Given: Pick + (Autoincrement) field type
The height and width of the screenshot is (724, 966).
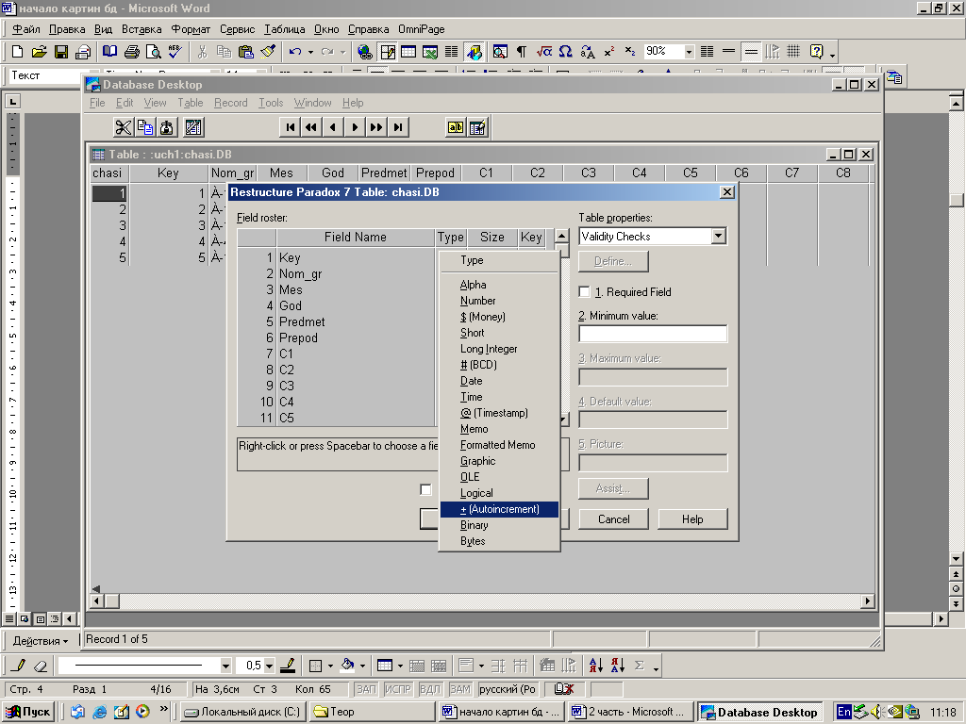Looking at the screenshot, I should pyautogui.click(x=499, y=509).
